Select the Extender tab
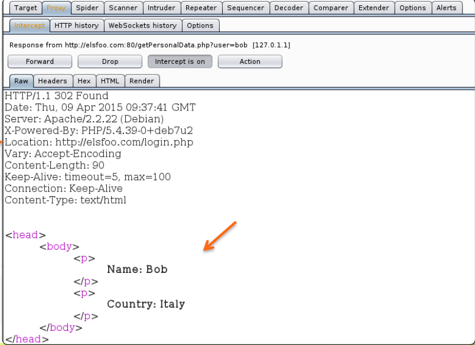Image resolution: width=475 pixels, height=345 pixels. point(374,8)
